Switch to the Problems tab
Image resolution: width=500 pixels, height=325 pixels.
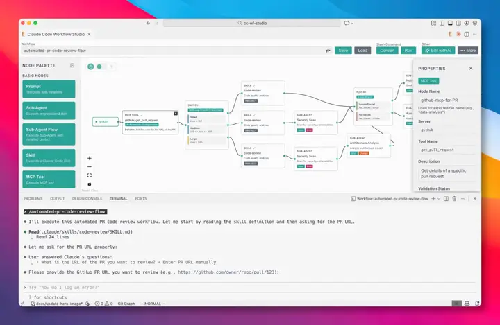(x=33, y=198)
